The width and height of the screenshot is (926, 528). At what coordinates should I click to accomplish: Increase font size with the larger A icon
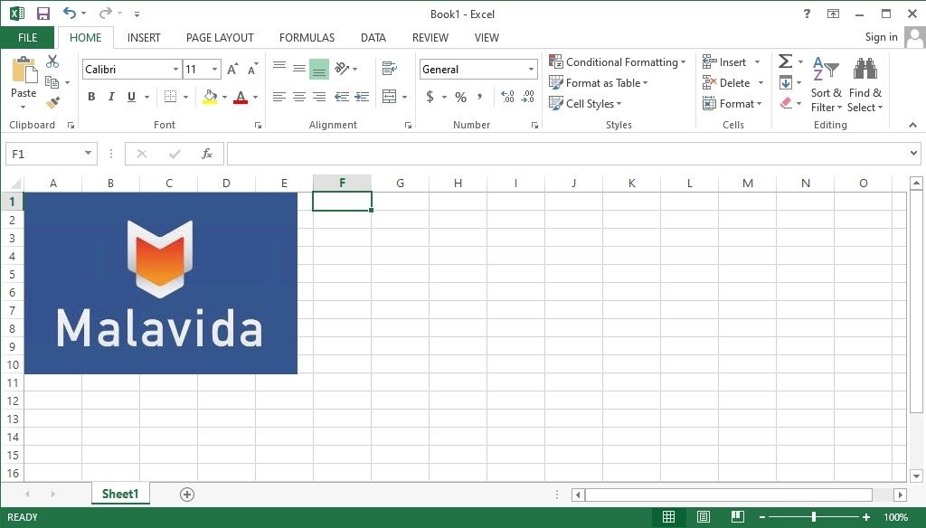tap(232, 69)
